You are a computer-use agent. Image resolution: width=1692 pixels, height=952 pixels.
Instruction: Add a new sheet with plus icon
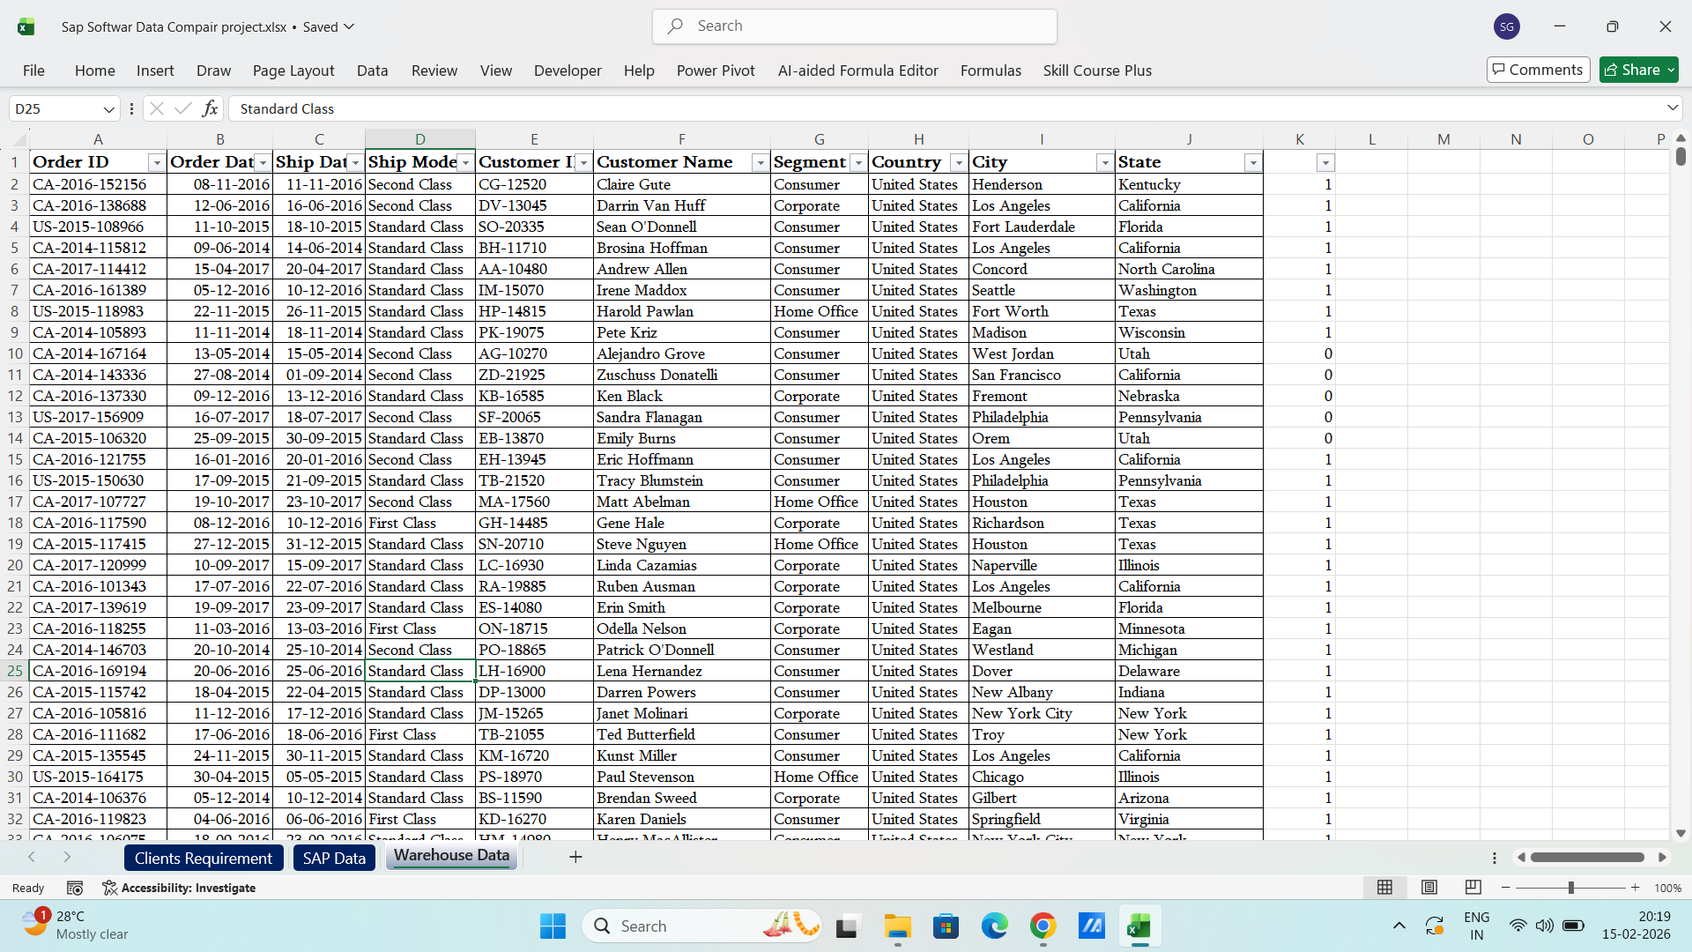[575, 857]
